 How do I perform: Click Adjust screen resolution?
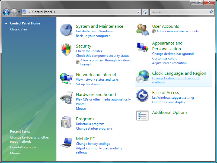tap(169, 63)
